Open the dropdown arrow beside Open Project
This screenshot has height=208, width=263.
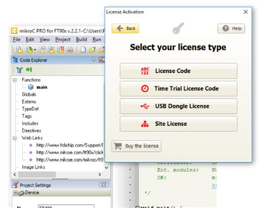[x=35, y=50]
